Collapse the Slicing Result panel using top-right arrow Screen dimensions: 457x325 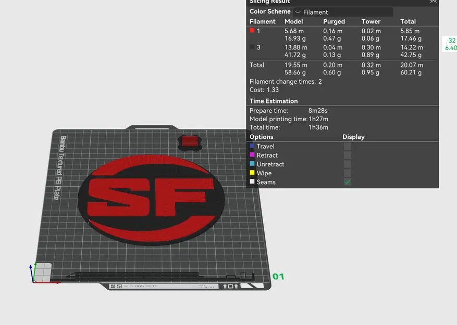pyautogui.click(x=433, y=2)
